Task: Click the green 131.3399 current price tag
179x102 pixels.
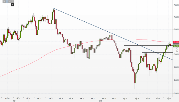Action: coord(175,46)
